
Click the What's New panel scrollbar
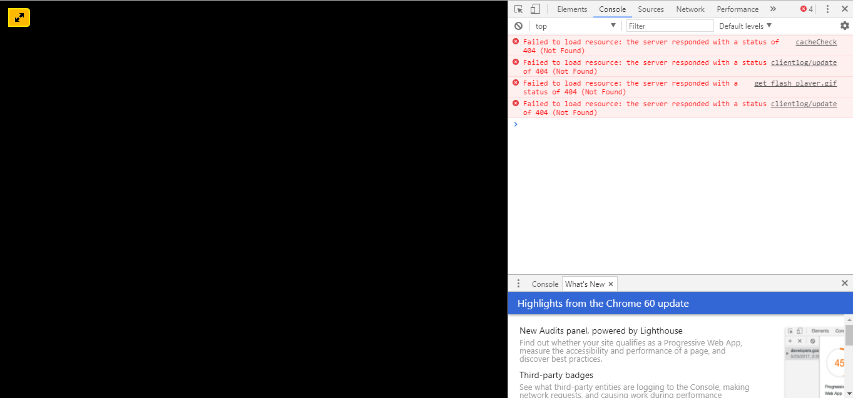pyautogui.click(x=849, y=334)
